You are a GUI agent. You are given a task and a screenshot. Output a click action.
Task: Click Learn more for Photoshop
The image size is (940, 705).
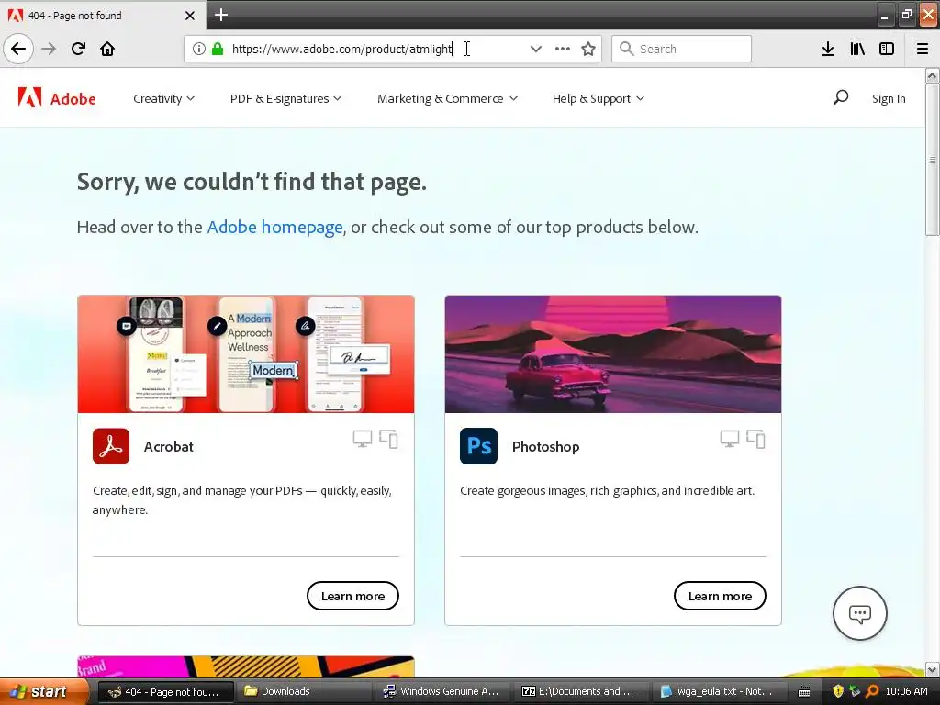coord(720,596)
